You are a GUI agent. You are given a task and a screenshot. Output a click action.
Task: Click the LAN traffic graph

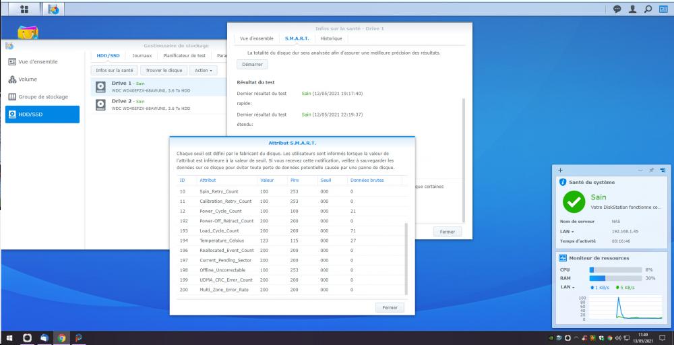point(625,308)
